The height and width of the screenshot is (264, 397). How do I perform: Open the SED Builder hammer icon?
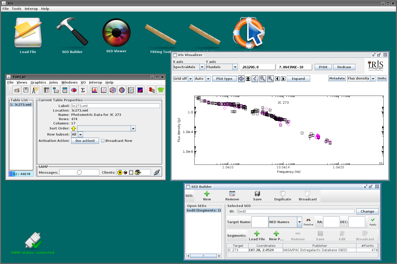pos(72,32)
